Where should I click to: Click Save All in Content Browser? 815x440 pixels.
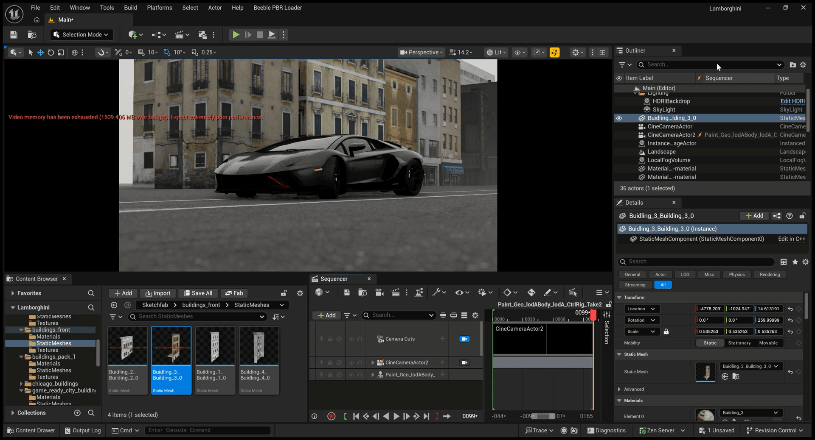(198, 293)
